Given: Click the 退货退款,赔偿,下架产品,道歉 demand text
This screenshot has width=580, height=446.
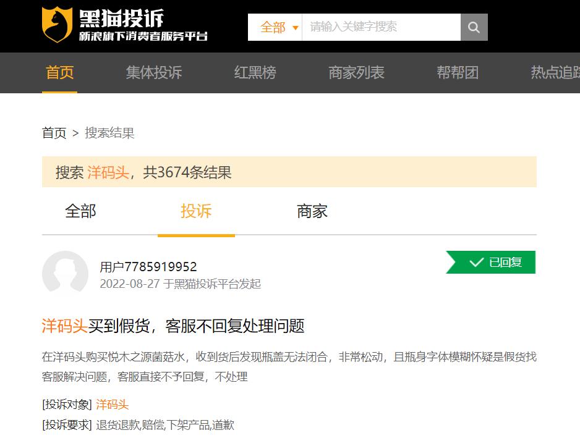Looking at the screenshot, I should pos(165,425).
